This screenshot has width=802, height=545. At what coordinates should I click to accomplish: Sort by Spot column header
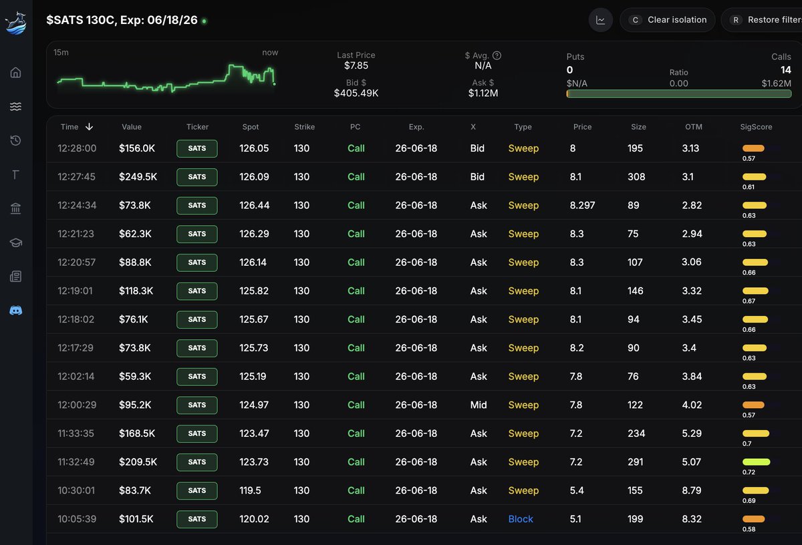click(251, 127)
